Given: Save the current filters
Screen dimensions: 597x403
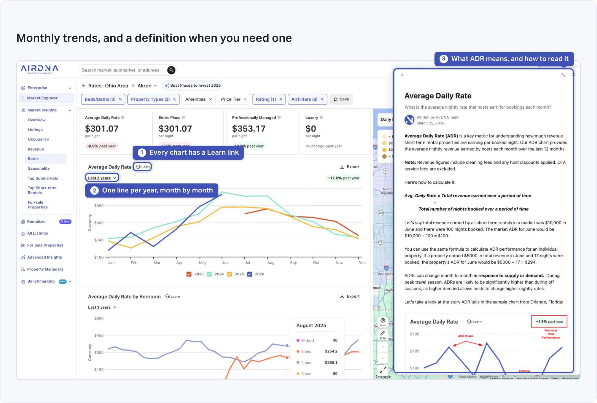Looking at the screenshot, I should 341,99.
